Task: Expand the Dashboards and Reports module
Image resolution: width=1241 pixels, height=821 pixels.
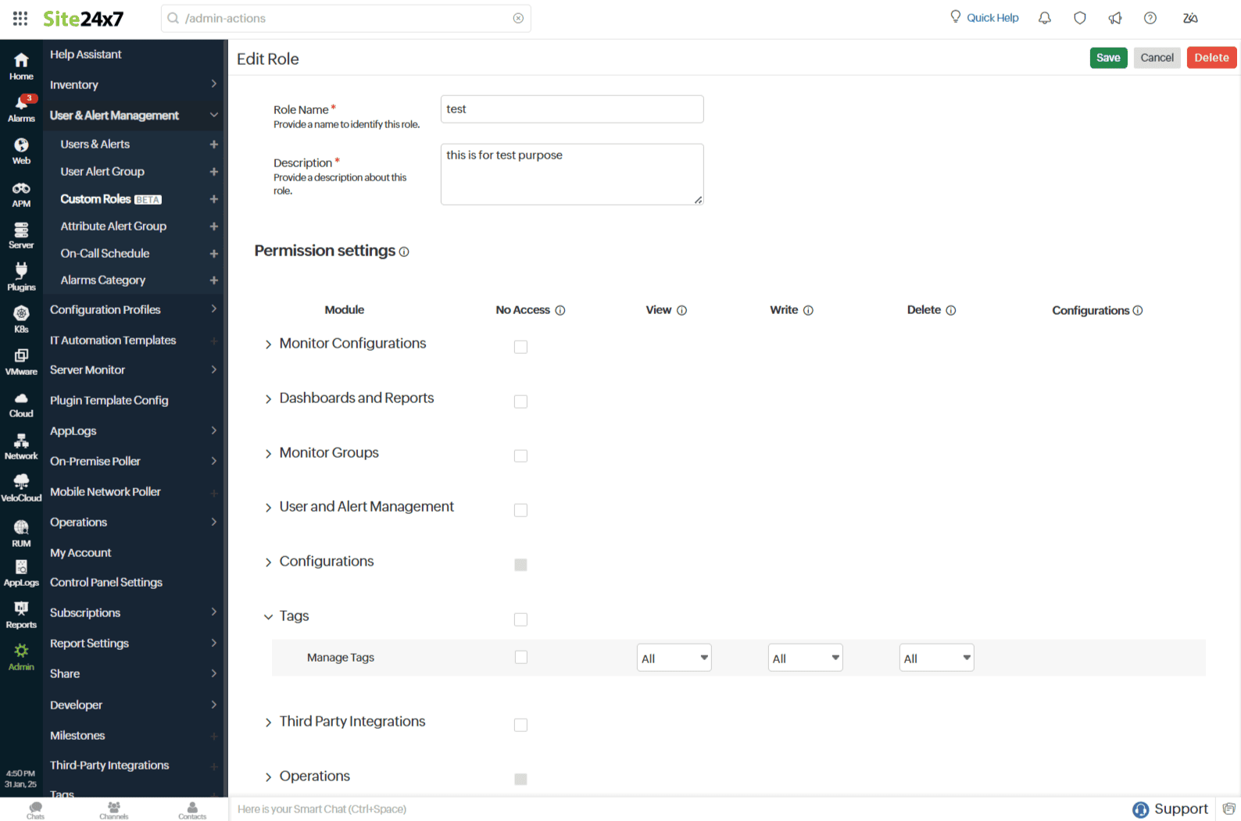Action: [x=268, y=399]
